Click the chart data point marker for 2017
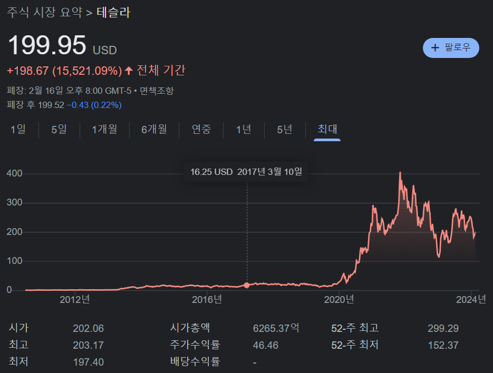 (247, 286)
